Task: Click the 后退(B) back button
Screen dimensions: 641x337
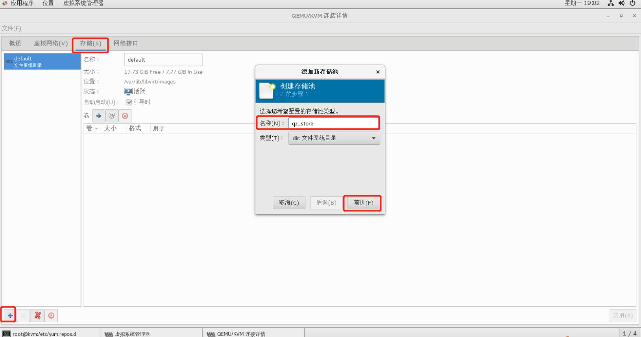Action: (x=326, y=203)
